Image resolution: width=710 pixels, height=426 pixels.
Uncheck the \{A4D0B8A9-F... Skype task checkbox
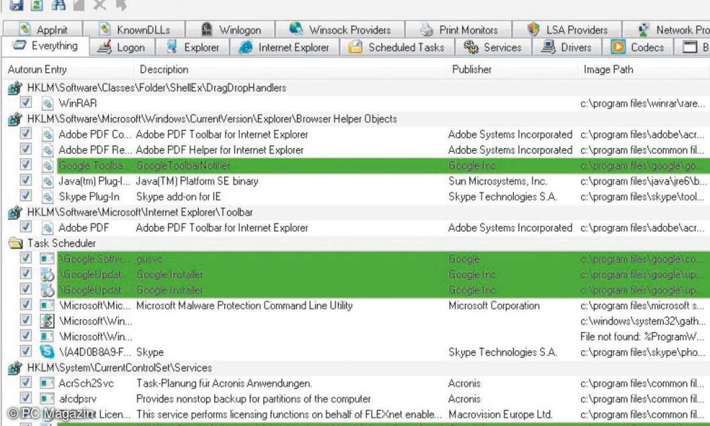pos(25,351)
